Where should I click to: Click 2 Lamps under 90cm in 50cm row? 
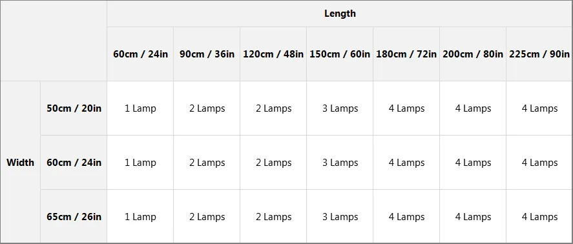pyautogui.click(x=207, y=108)
